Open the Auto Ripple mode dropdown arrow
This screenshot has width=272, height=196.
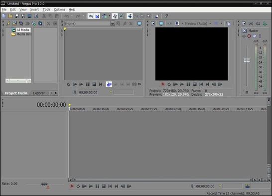[110, 16]
